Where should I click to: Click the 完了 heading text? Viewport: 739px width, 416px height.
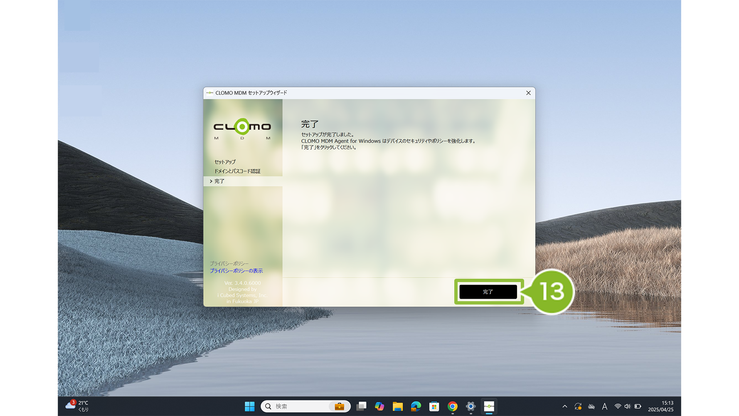click(310, 124)
